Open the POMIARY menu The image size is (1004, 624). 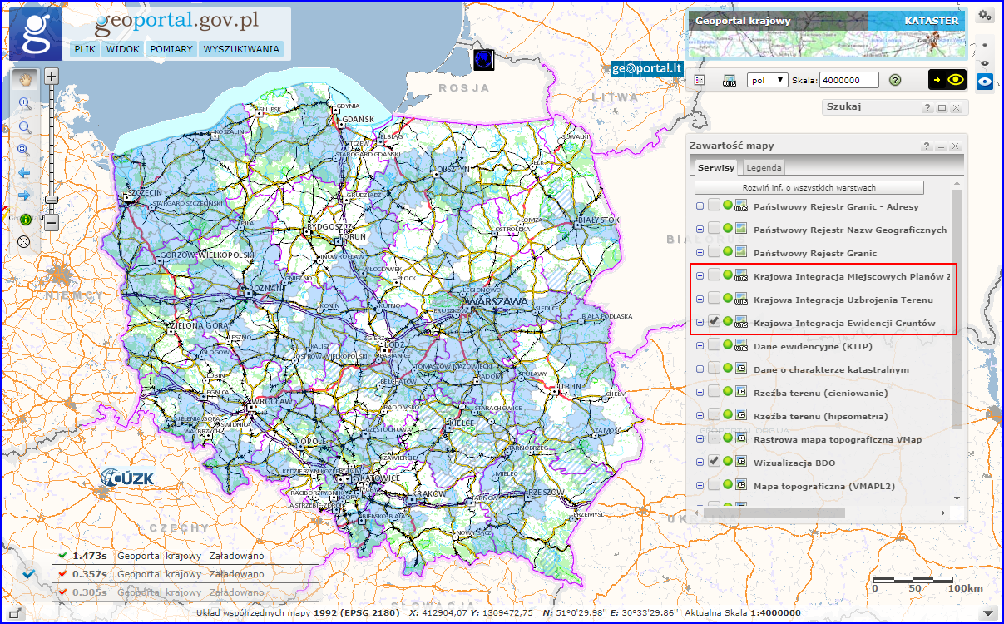pyautogui.click(x=171, y=49)
